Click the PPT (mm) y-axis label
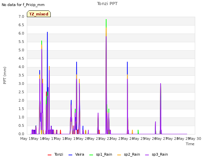 click(x=5, y=75)
